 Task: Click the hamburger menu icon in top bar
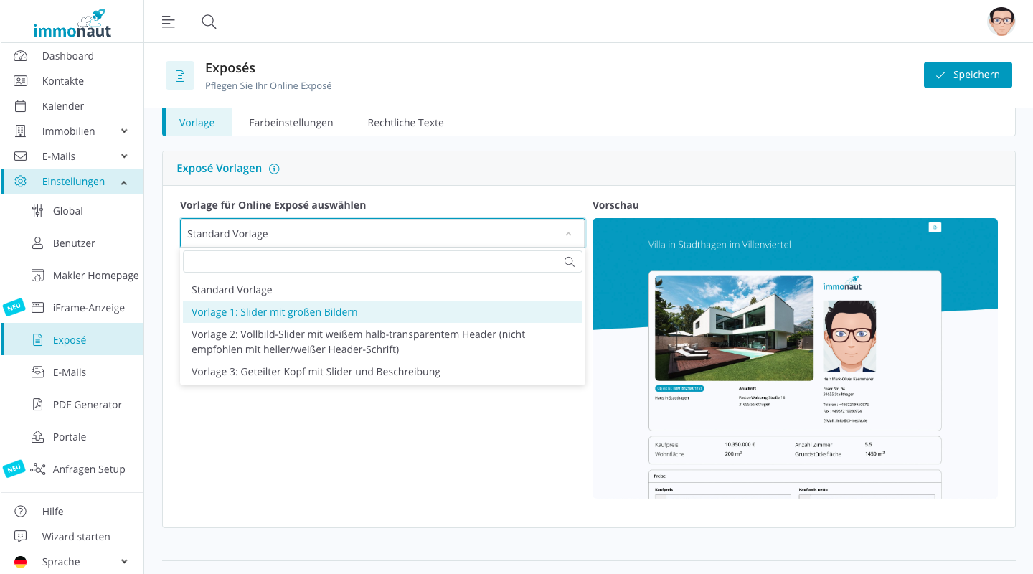(x=169, y=22)
